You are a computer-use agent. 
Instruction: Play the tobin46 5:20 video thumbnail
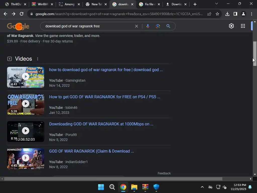click(26, 104)
